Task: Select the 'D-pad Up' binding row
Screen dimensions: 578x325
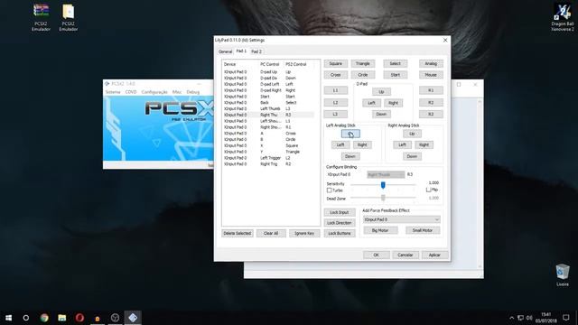Action: tap(269, 72)
